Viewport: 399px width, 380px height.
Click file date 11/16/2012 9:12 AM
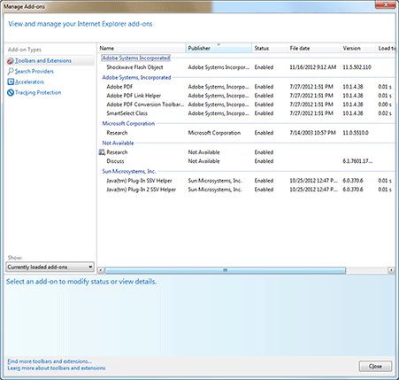[x=313, y=67]
